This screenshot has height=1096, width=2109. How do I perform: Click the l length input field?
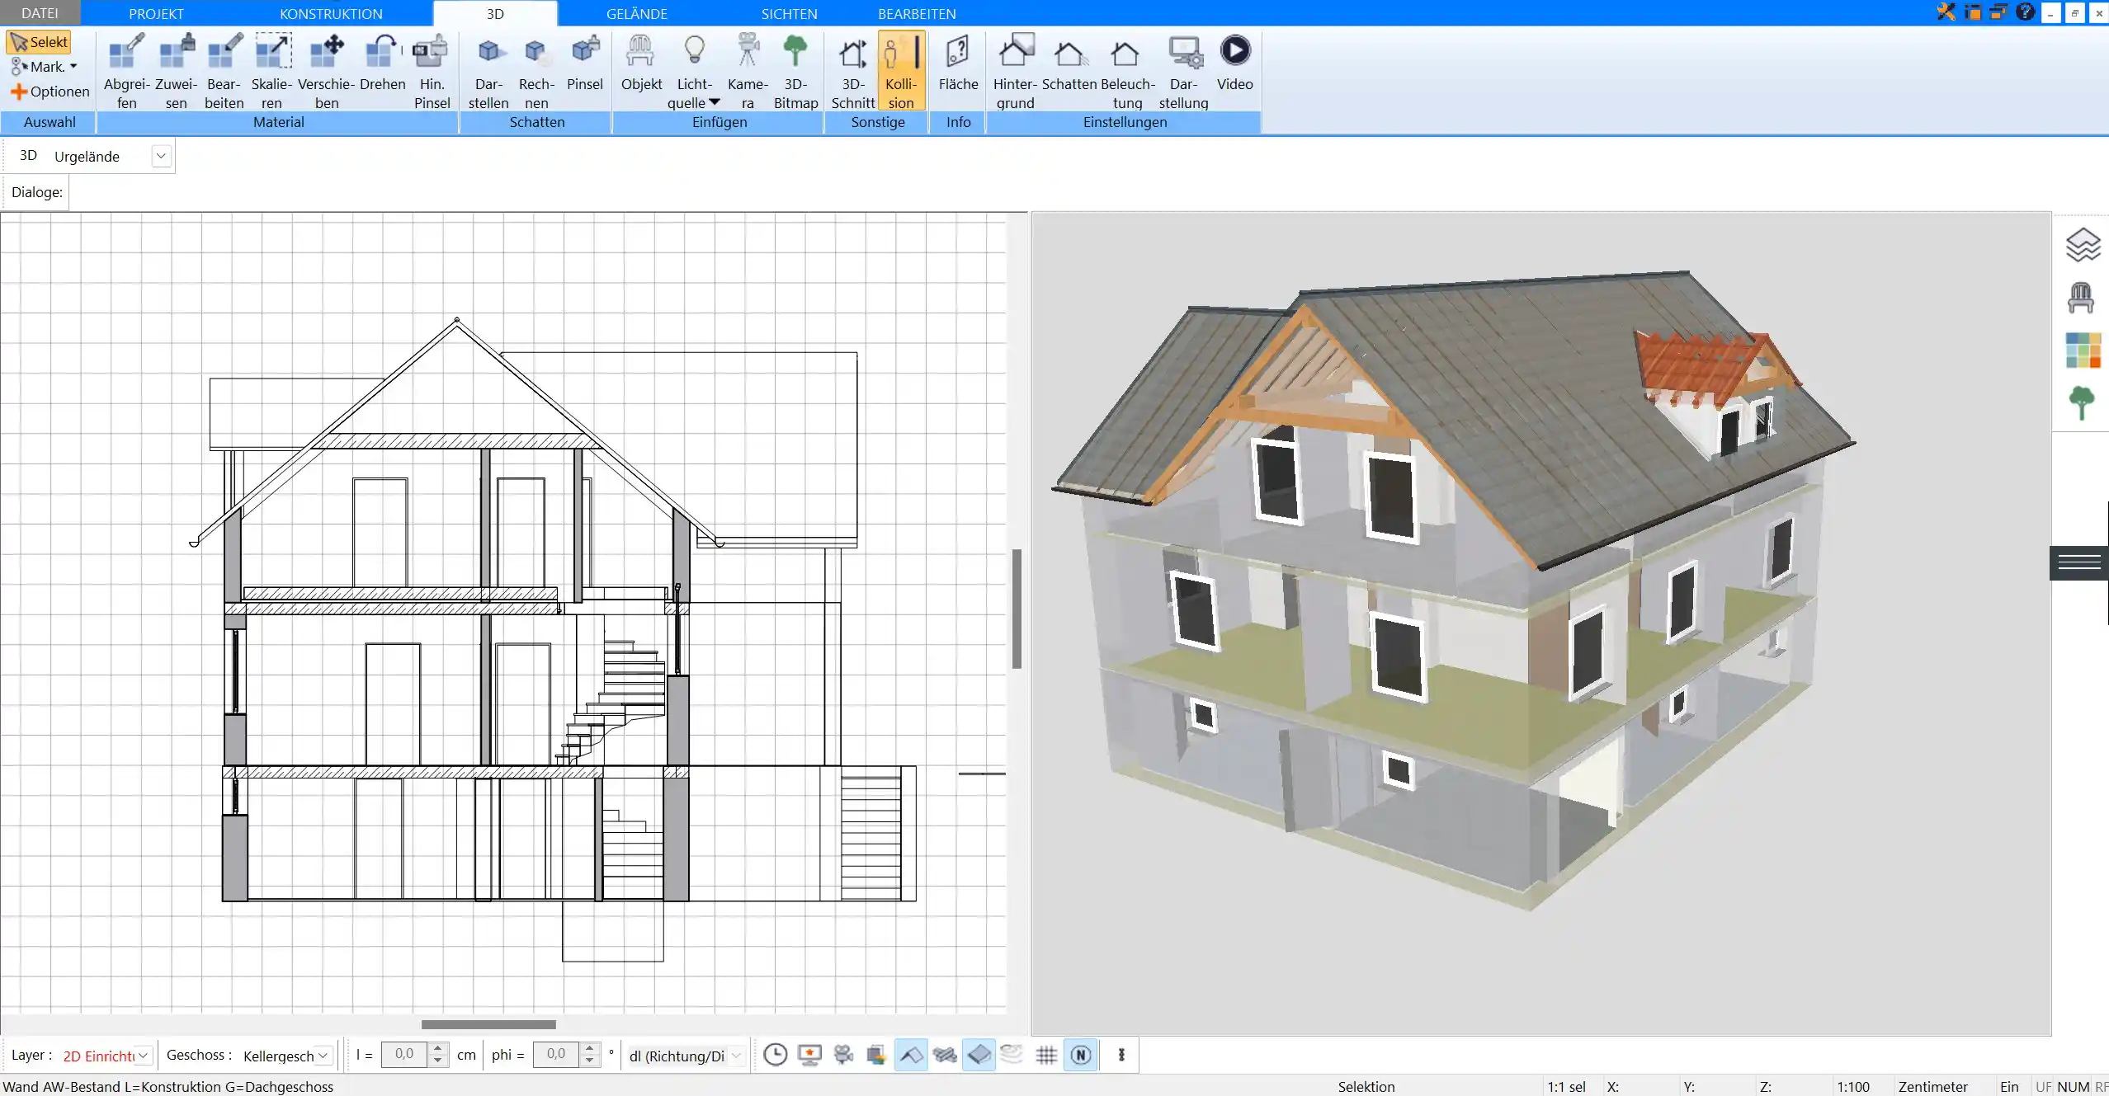pyautogui.click(x=405, y=1054)
